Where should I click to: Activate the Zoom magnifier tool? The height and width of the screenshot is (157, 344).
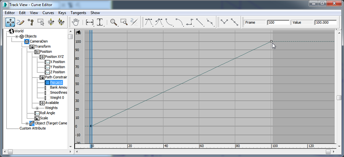point(114,22)
